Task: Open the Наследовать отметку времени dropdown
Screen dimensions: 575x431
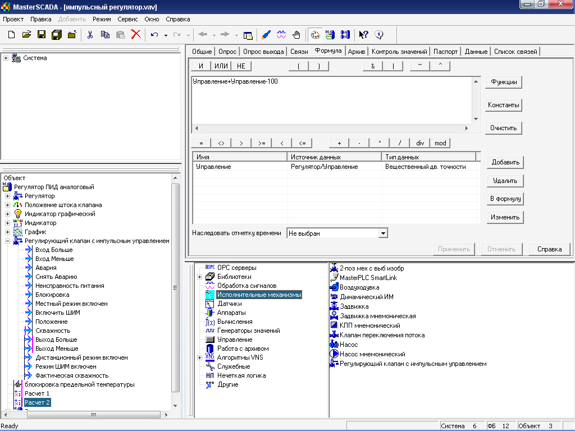Action: pyautogui.click(x=383, y=233)
